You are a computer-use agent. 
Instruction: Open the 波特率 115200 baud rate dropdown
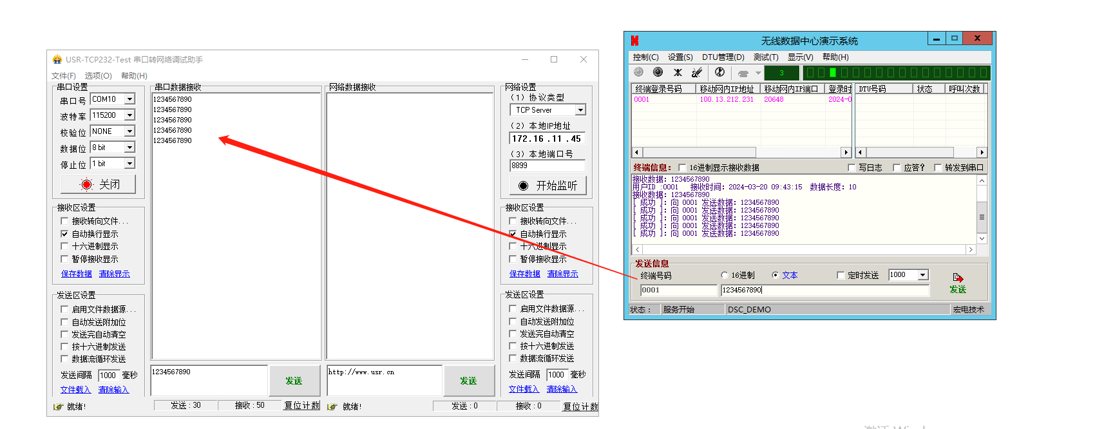click(129, 115)
